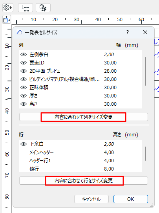Edit width value 2,00 of 左側余白
This screenshot has width=159, height=213.
[109, 55]
